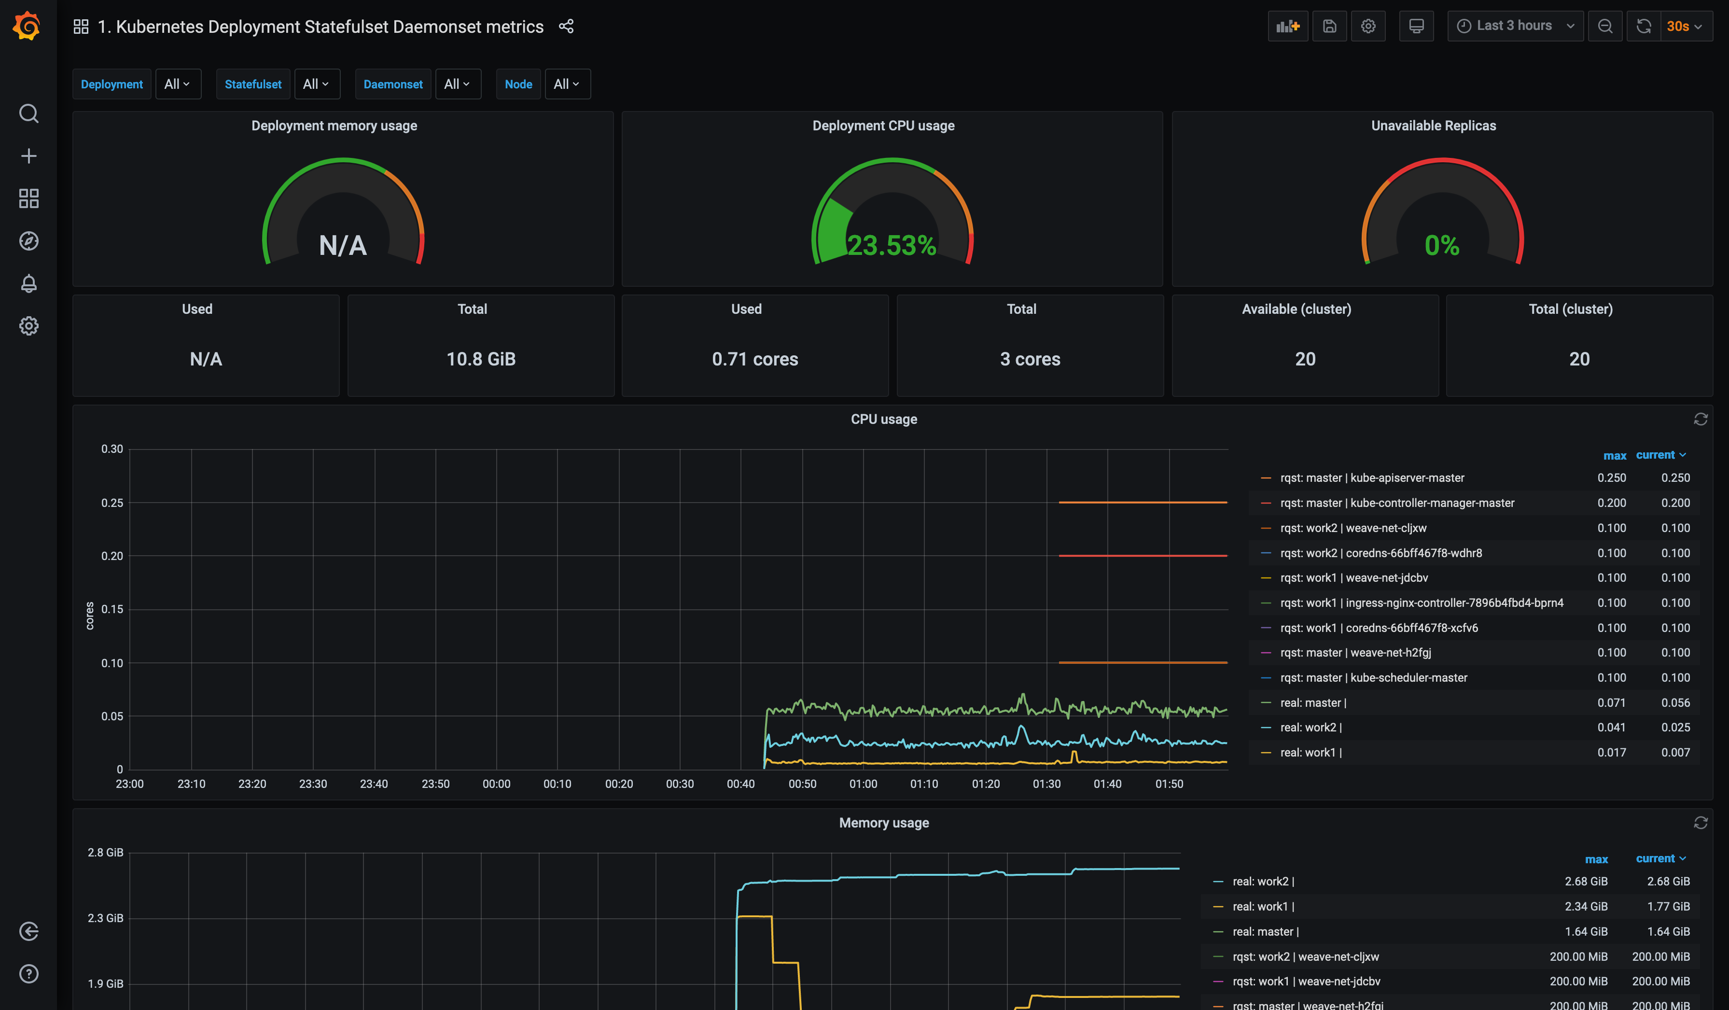Toggle ingress-nginx-controller series in legend
Viewport: 1729px width, 1010px height.
[1422, 603]
